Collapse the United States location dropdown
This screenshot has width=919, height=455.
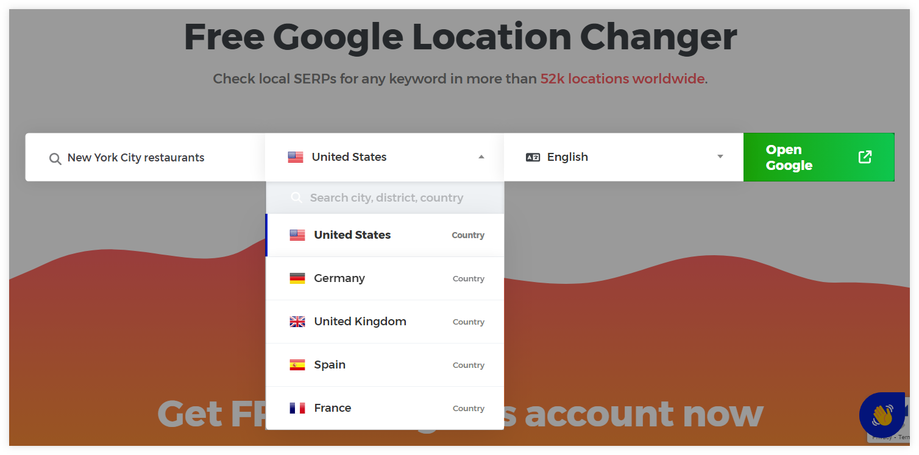(481, 157)
